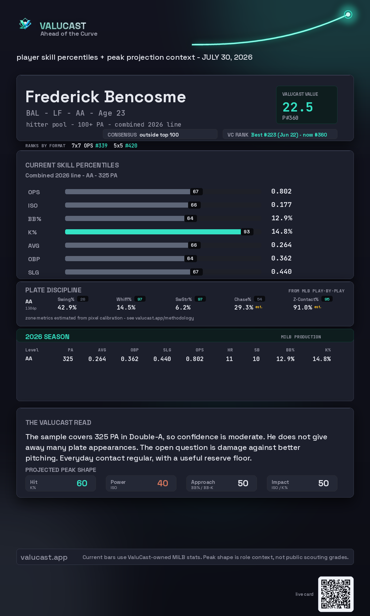Open the valucast.app footer link
The width and height of the screenshot is (370, 616).
click(x=44, y=557)
